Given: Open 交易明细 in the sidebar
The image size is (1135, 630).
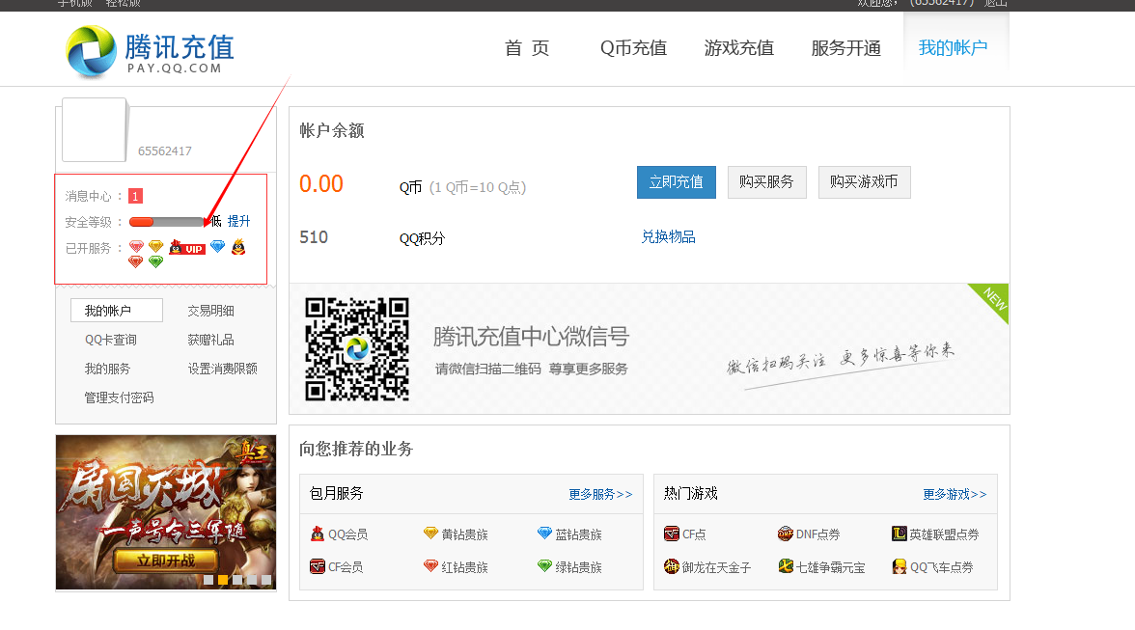Looking at the screenshot, I should point(210,311).
